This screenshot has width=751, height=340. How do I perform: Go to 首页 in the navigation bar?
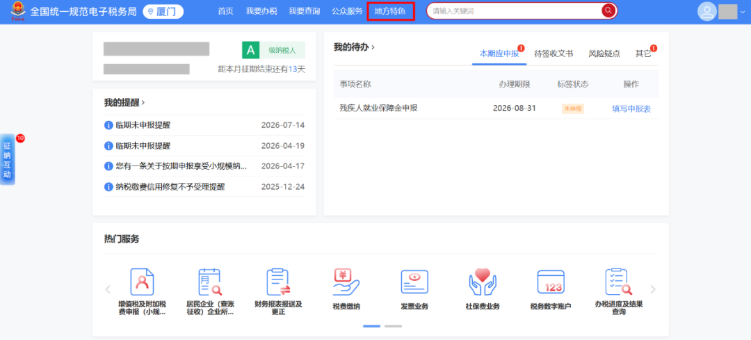225,12
